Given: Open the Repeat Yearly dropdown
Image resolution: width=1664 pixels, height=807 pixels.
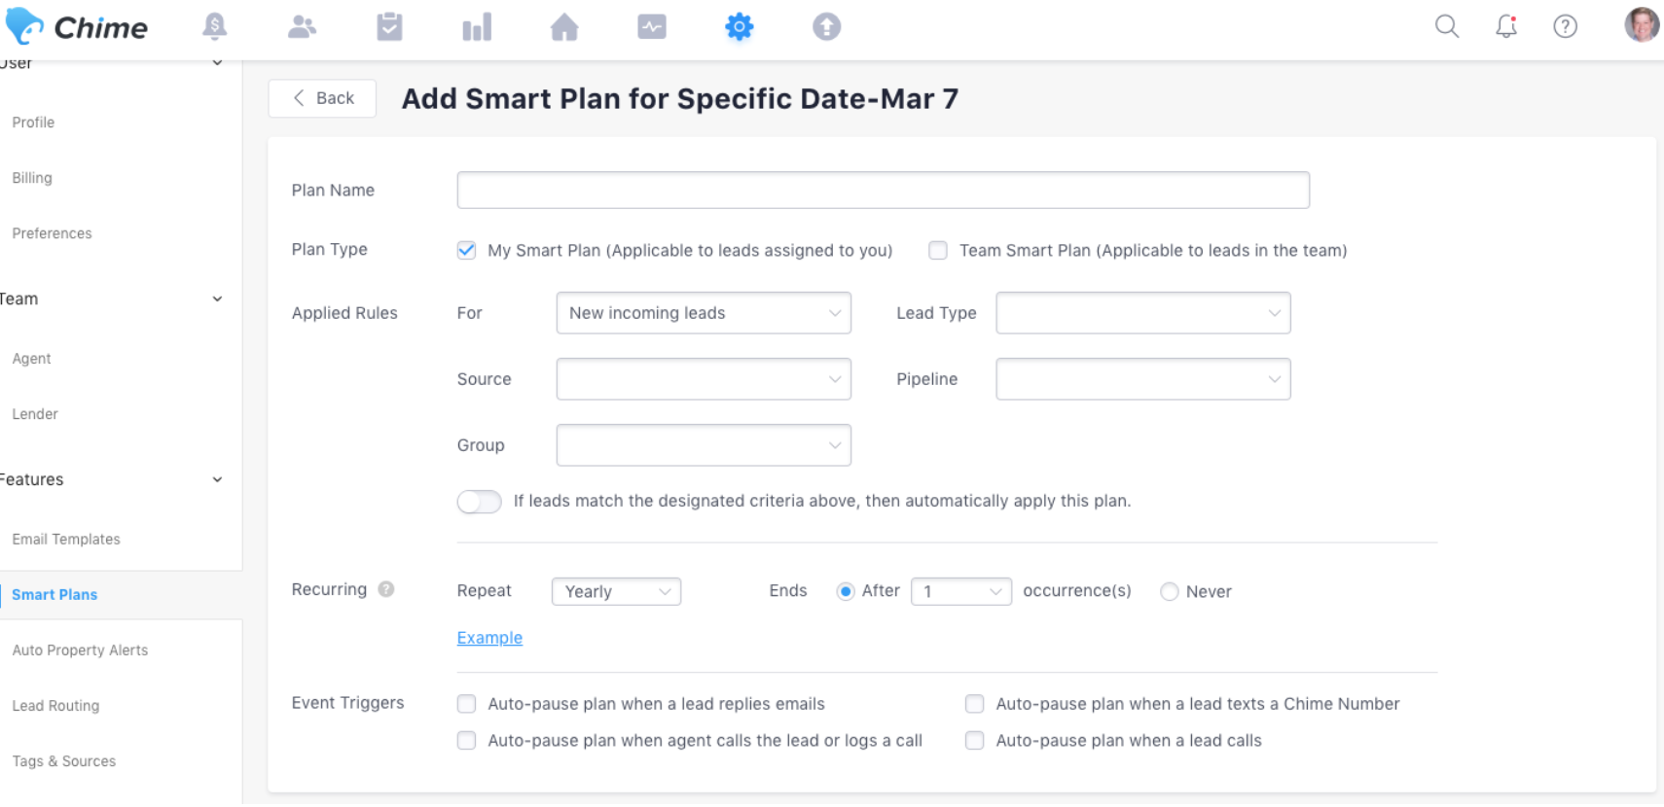Looking at the screenshot, I should pos(616,592).
